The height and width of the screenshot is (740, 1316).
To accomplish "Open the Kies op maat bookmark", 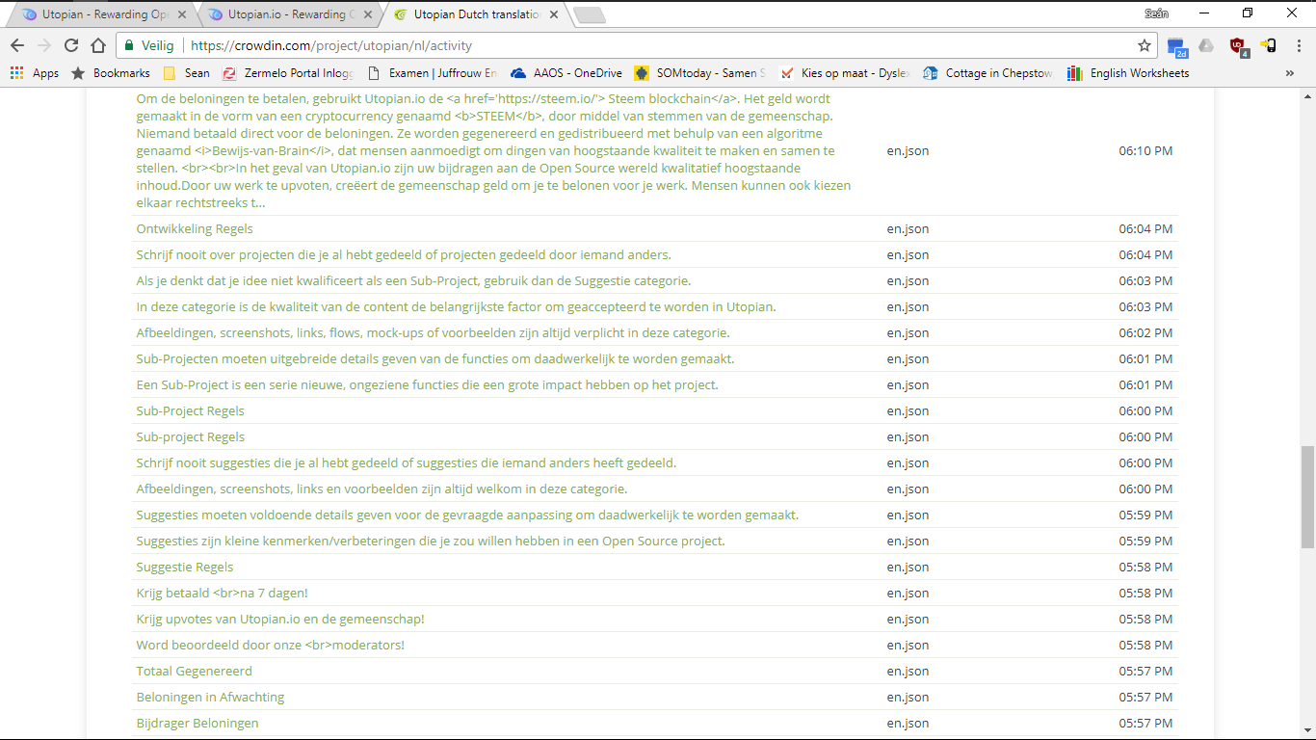I will tap(845, 73).
